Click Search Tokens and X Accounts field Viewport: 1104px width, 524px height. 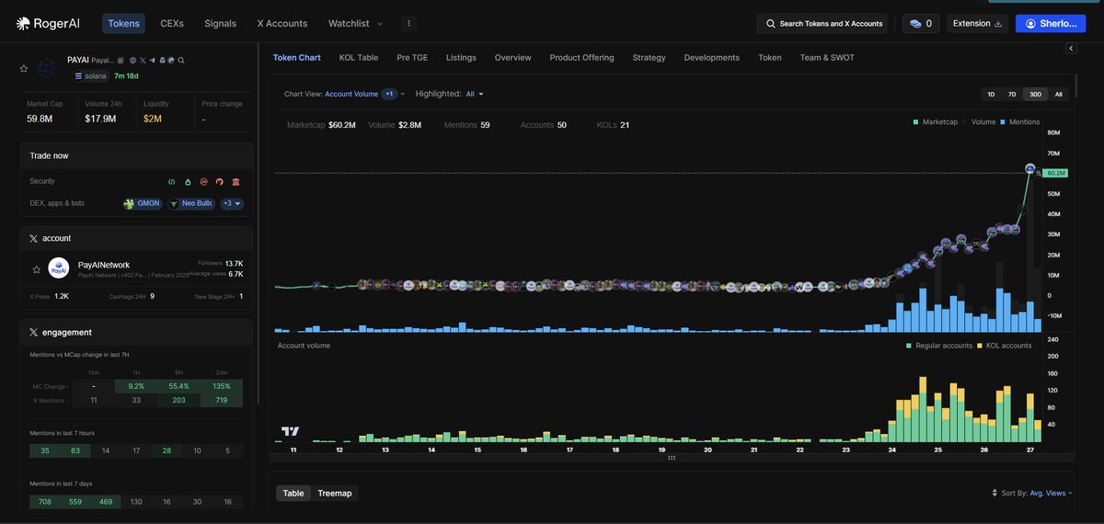point(823,23)
